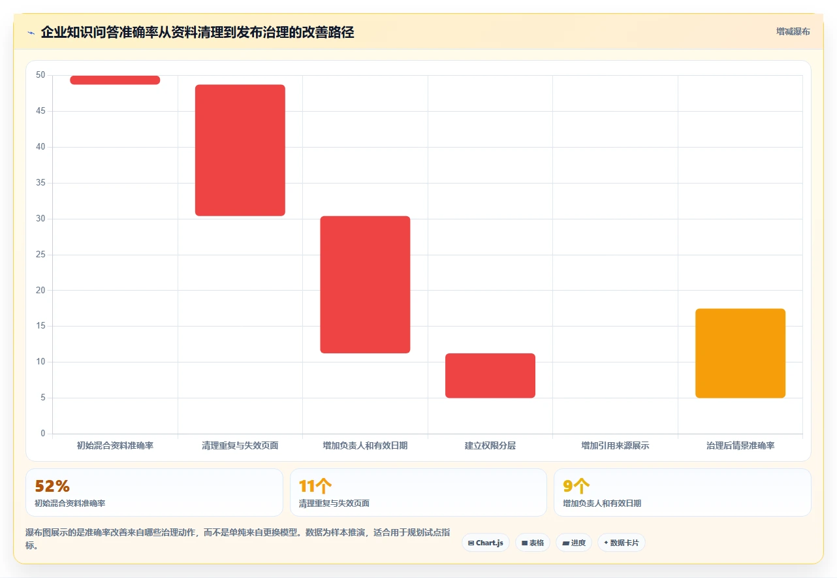Select the 52% 初始混合资料准确率 card
The image size is (837, 578).
coord(154,492)
